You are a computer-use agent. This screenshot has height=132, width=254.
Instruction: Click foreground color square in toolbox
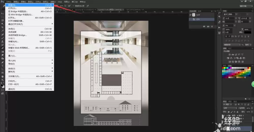2,85
